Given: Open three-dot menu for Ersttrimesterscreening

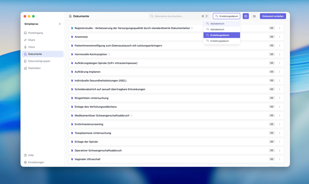Looking at the screenshot, I should 279,124.
